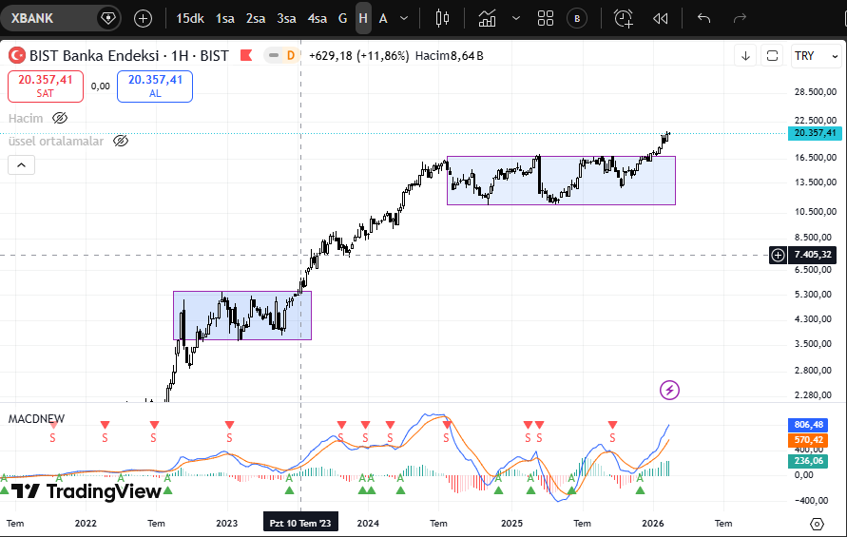The width and height of the screenshot is (847, 537).
Task: Open the indicator templates grid
Action: (546, 18)
